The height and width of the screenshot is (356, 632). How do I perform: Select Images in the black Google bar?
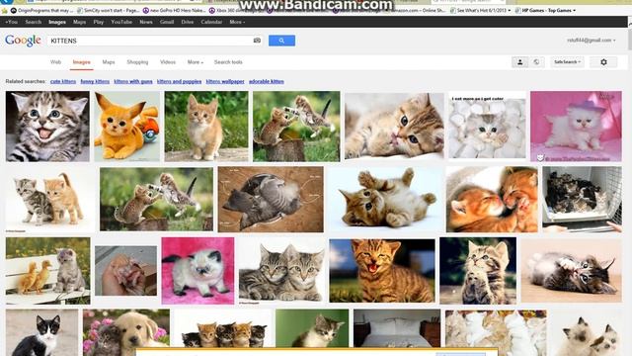tap(57, 22)
